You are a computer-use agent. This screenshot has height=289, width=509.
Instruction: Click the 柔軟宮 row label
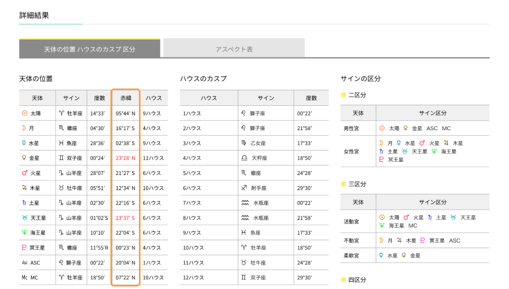point(351,255)
